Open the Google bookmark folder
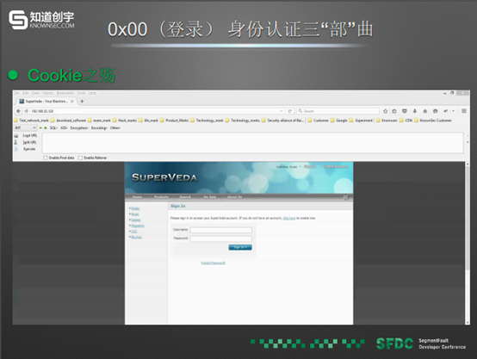 click(x=338, y=121)
